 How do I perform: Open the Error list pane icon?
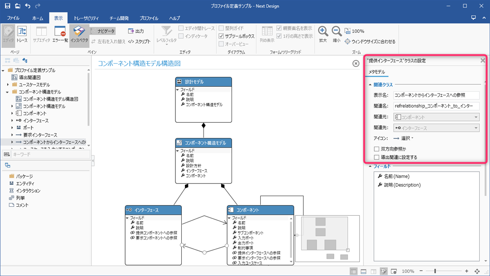60,34
